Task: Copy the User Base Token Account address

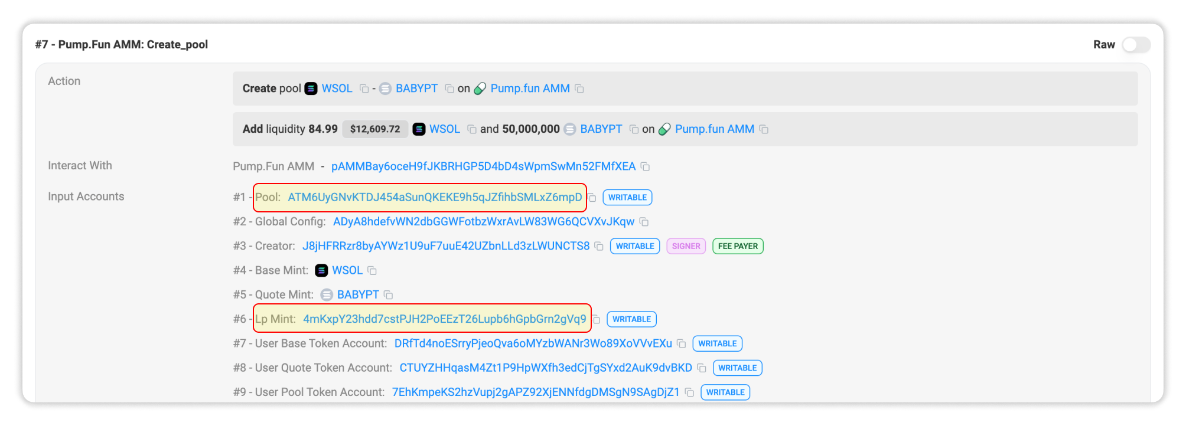Action: click(682, 343)
